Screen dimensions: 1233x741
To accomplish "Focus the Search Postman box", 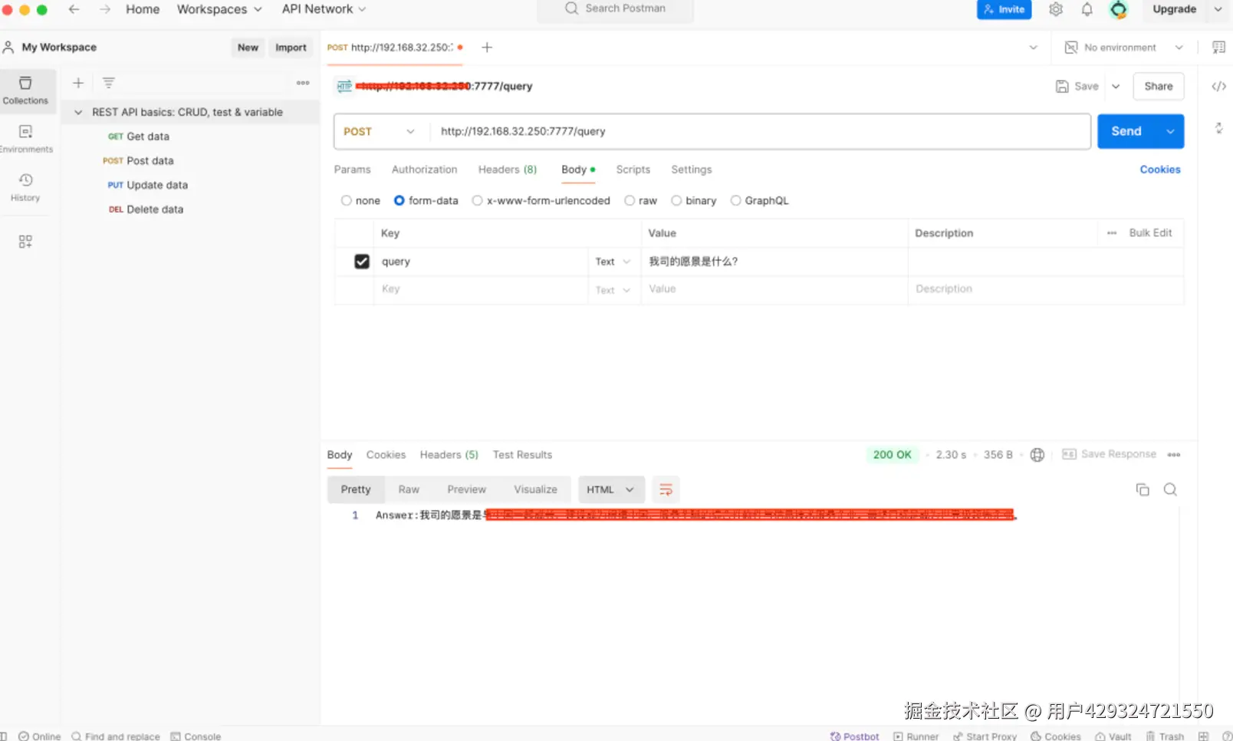I will pos(616,9).
